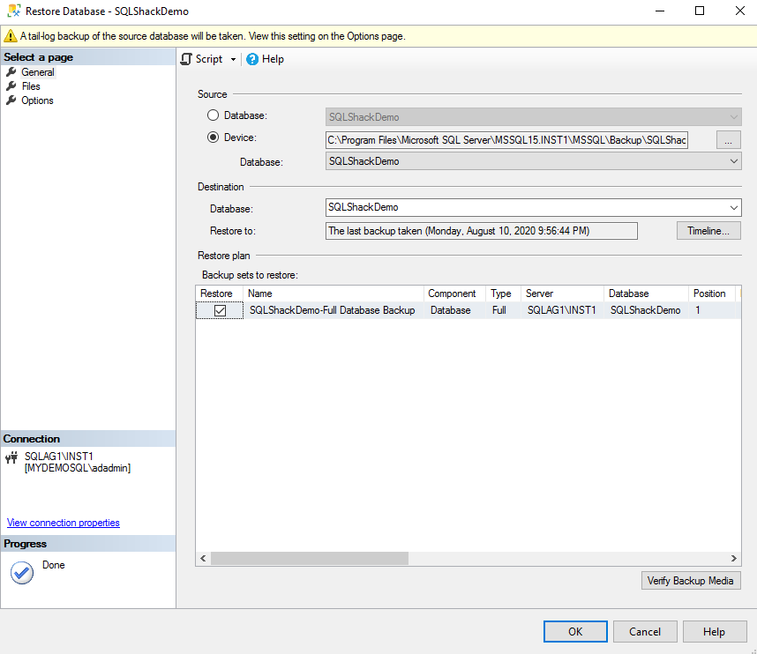Open the Script dropdown arrow
The width and height of the screenshot is (757, 654).
click(x=231, y=59)
